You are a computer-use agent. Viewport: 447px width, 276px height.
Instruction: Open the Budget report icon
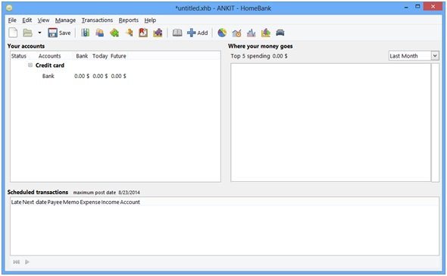pyautogui.click(x=265, y=33)
